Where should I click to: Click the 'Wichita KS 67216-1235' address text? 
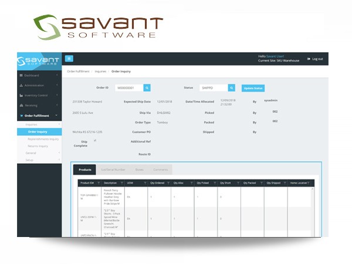[x=87, y=132]
